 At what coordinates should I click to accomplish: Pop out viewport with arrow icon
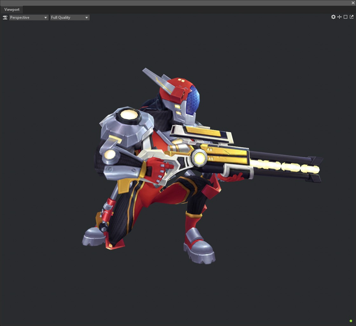352,17
